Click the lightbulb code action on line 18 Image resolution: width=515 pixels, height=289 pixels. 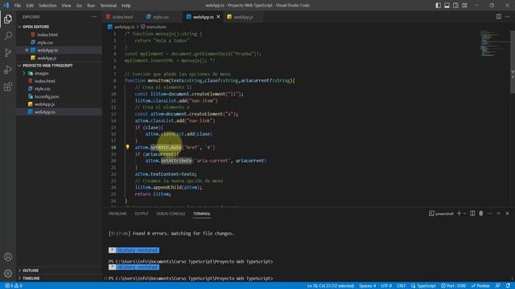click(127, 147)
